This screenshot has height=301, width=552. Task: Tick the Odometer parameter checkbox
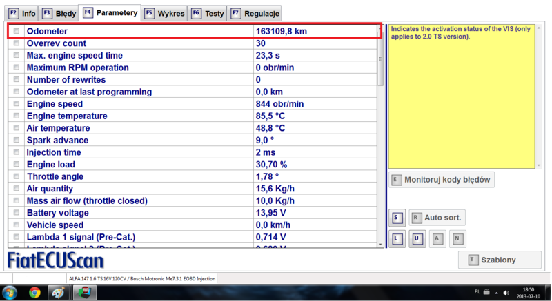tap(17, 31)
